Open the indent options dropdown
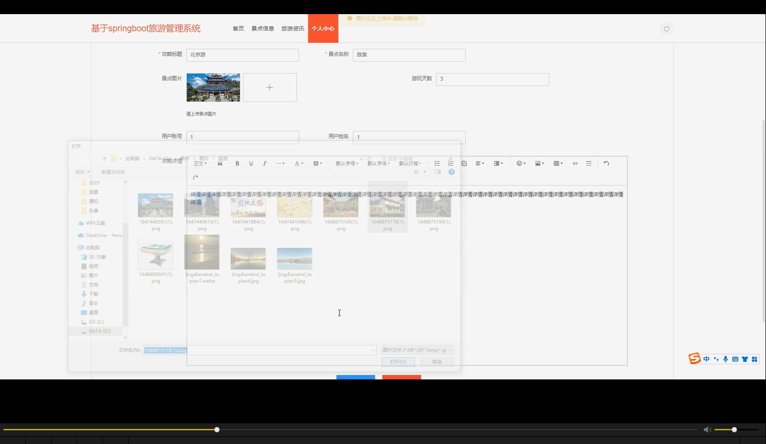Viewport: 766px width, 444px height. click(x=498, y=163)
